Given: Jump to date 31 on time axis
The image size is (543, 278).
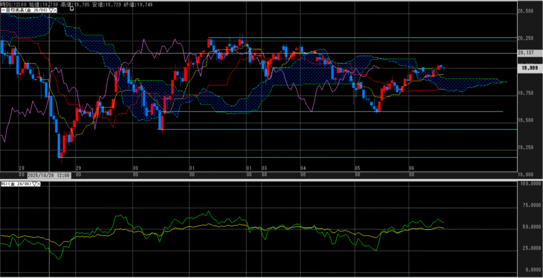Looking at the screenshot, I should click(192, 168).
